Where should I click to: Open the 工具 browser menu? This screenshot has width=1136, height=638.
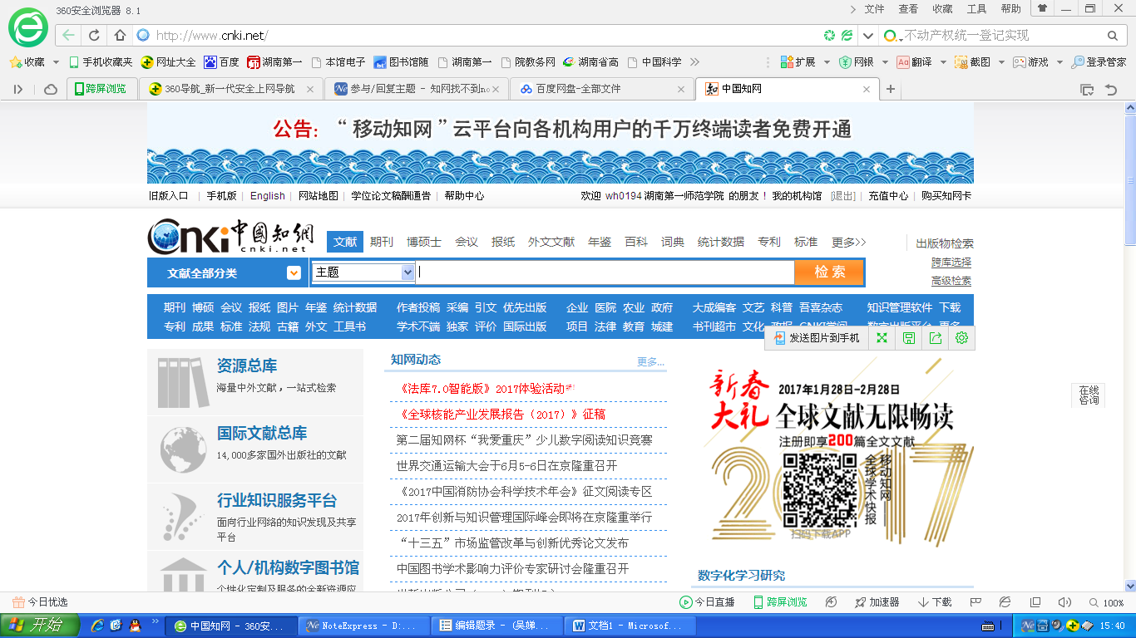coord(977,9)
